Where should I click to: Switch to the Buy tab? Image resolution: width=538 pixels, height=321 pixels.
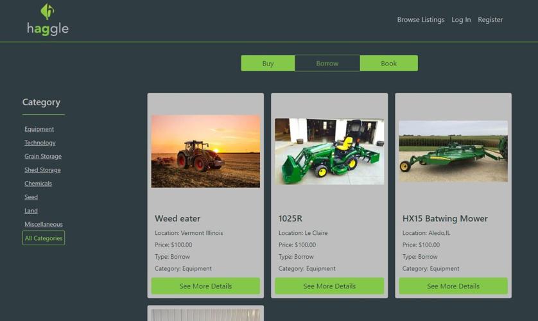268,63
